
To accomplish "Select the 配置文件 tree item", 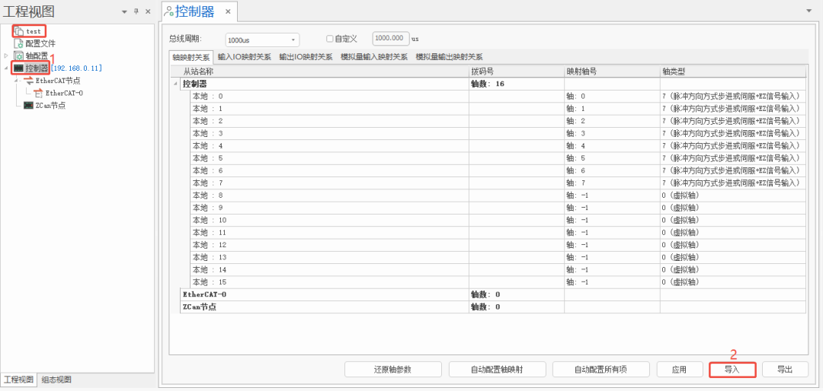I will (x=40, y=43).
